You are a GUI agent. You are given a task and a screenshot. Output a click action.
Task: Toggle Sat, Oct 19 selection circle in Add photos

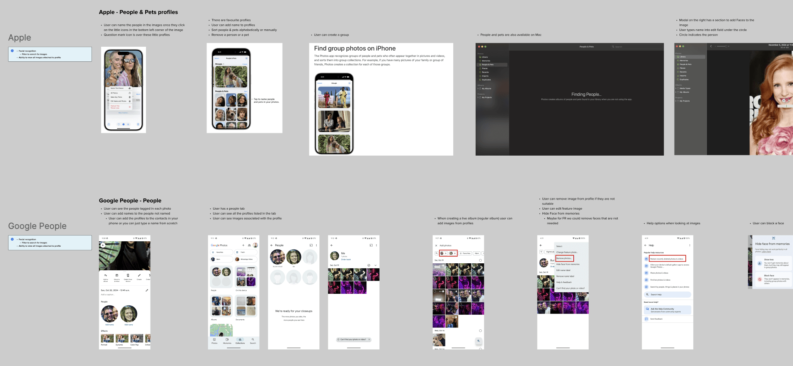coord(480,260)
